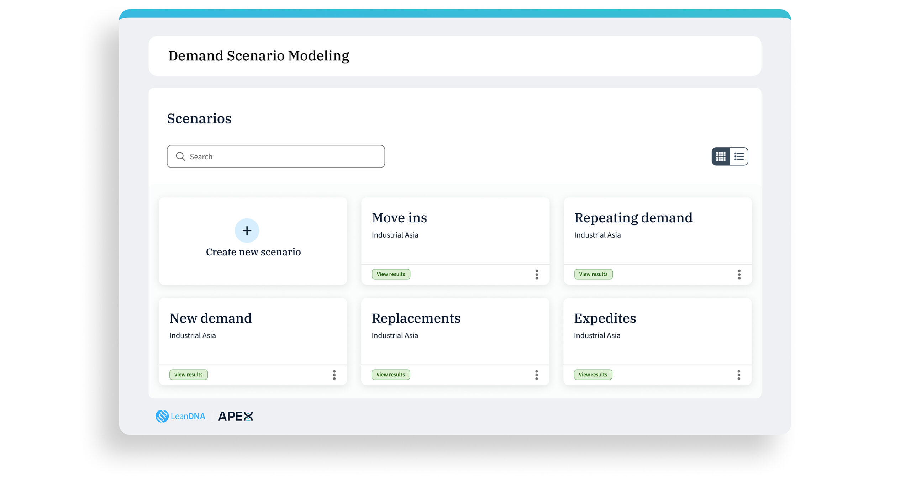
Task: Open the Replacements scenario card title
Action: click(x=416, y=318)
